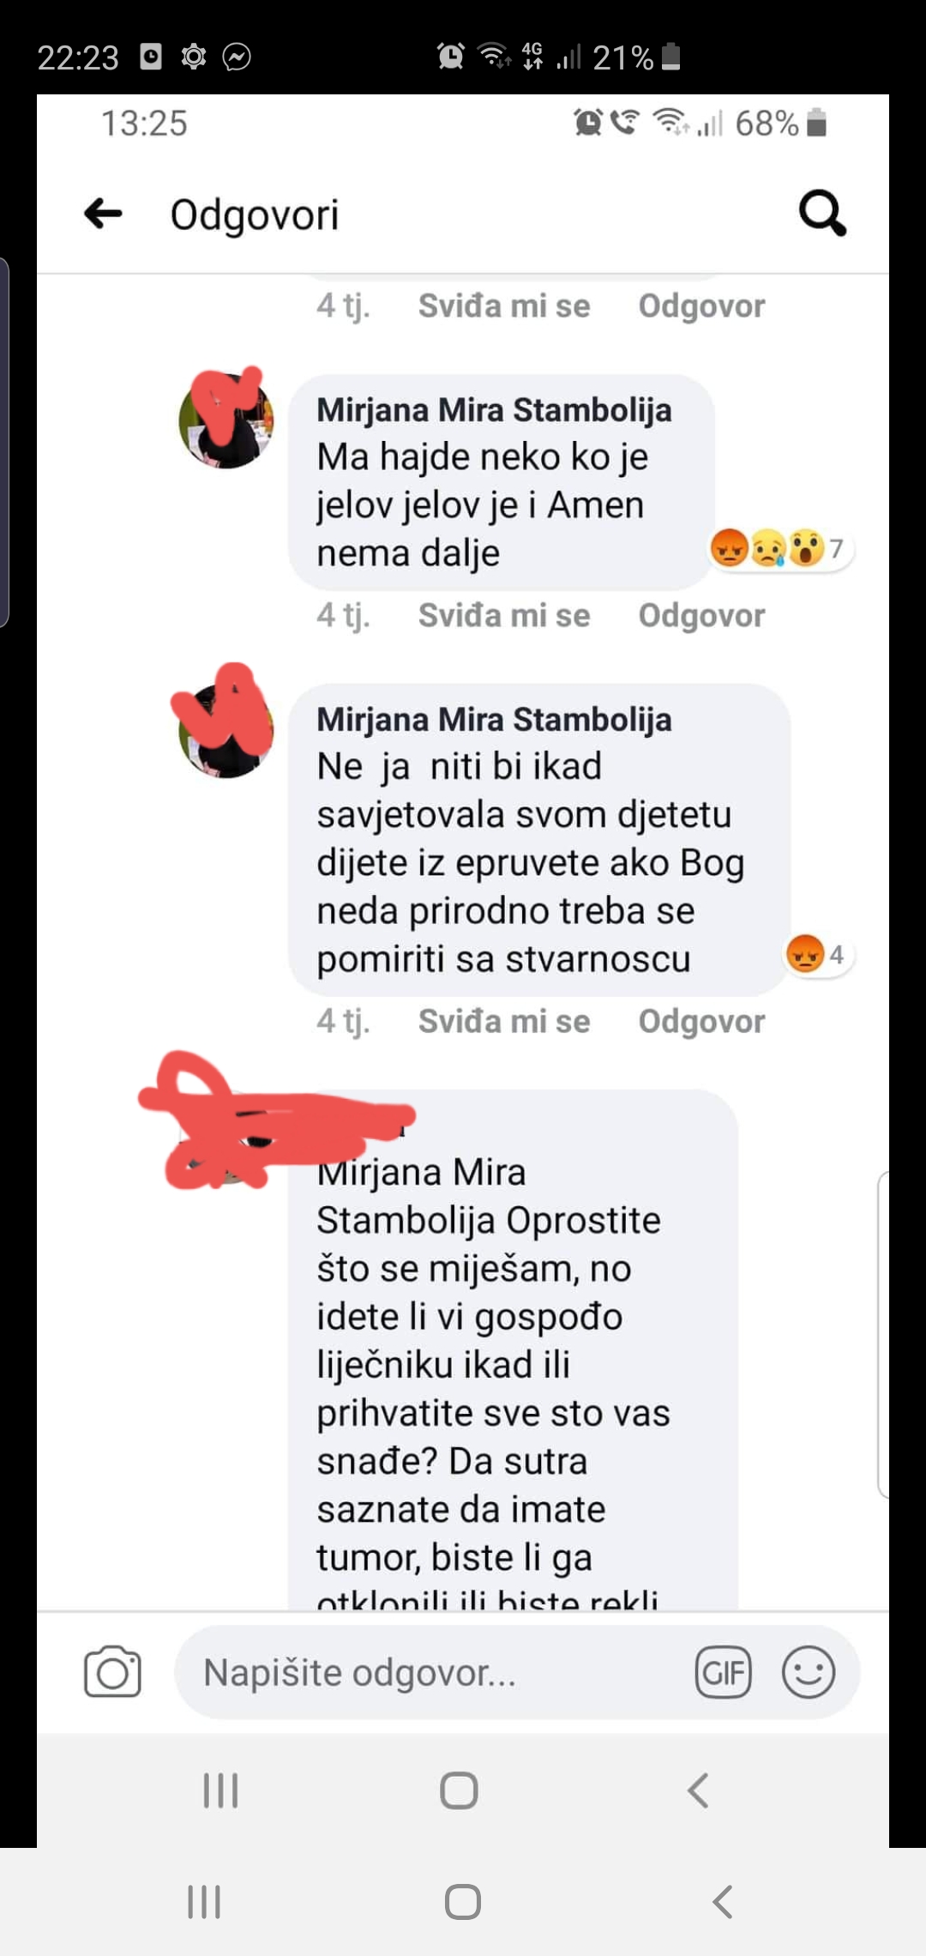This screenshot has width=926, height=1956.
Task: Open the GIF picker
Action: 723,1672
